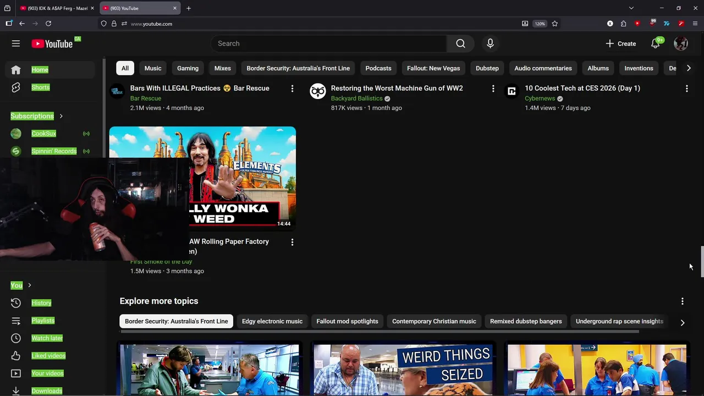Open the Cybernews channel avatar
The width and height of the screenshot is (704, 396).
(512, 91)
